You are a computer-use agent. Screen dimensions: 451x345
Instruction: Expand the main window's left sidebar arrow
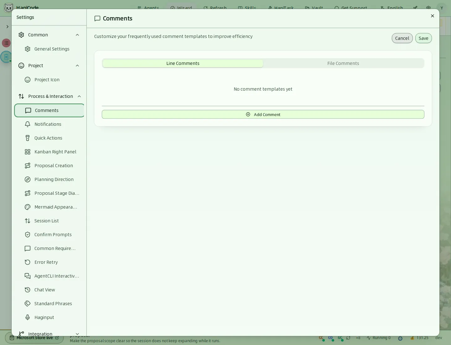pos(7,27)
